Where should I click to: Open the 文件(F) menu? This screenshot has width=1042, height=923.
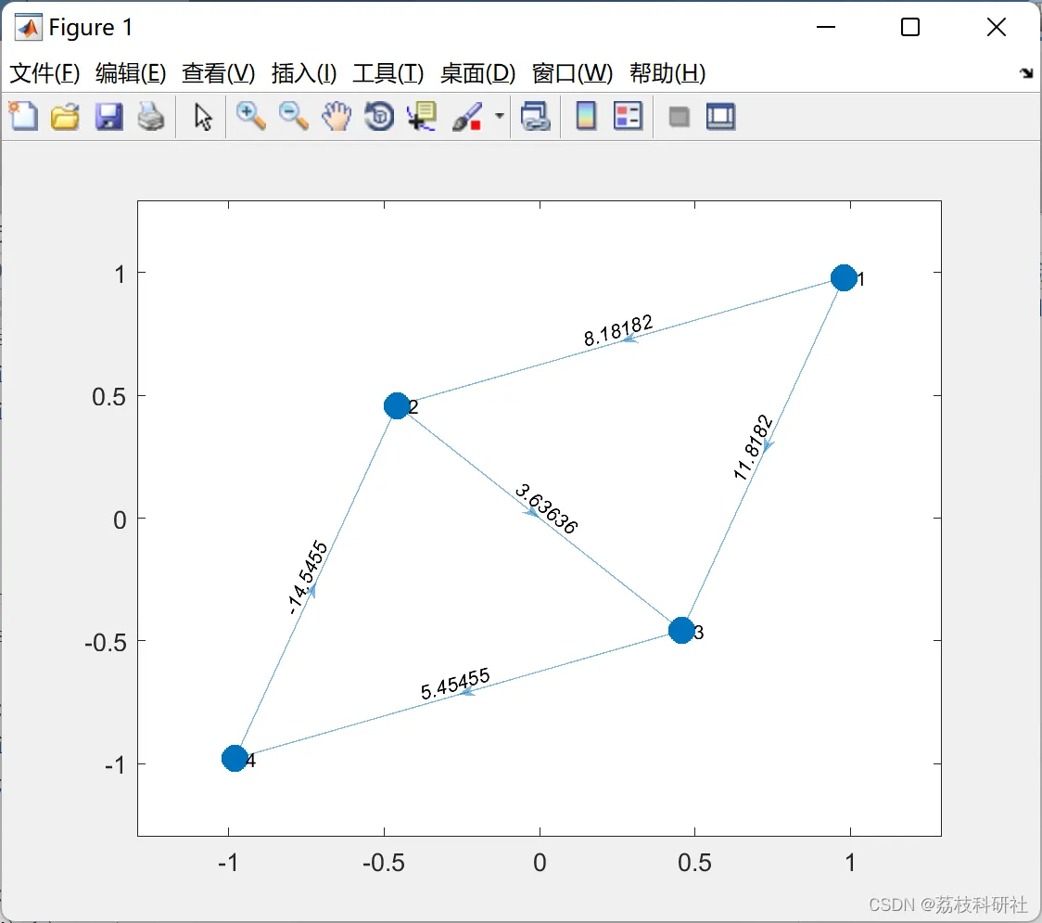(x=44, y=73)
